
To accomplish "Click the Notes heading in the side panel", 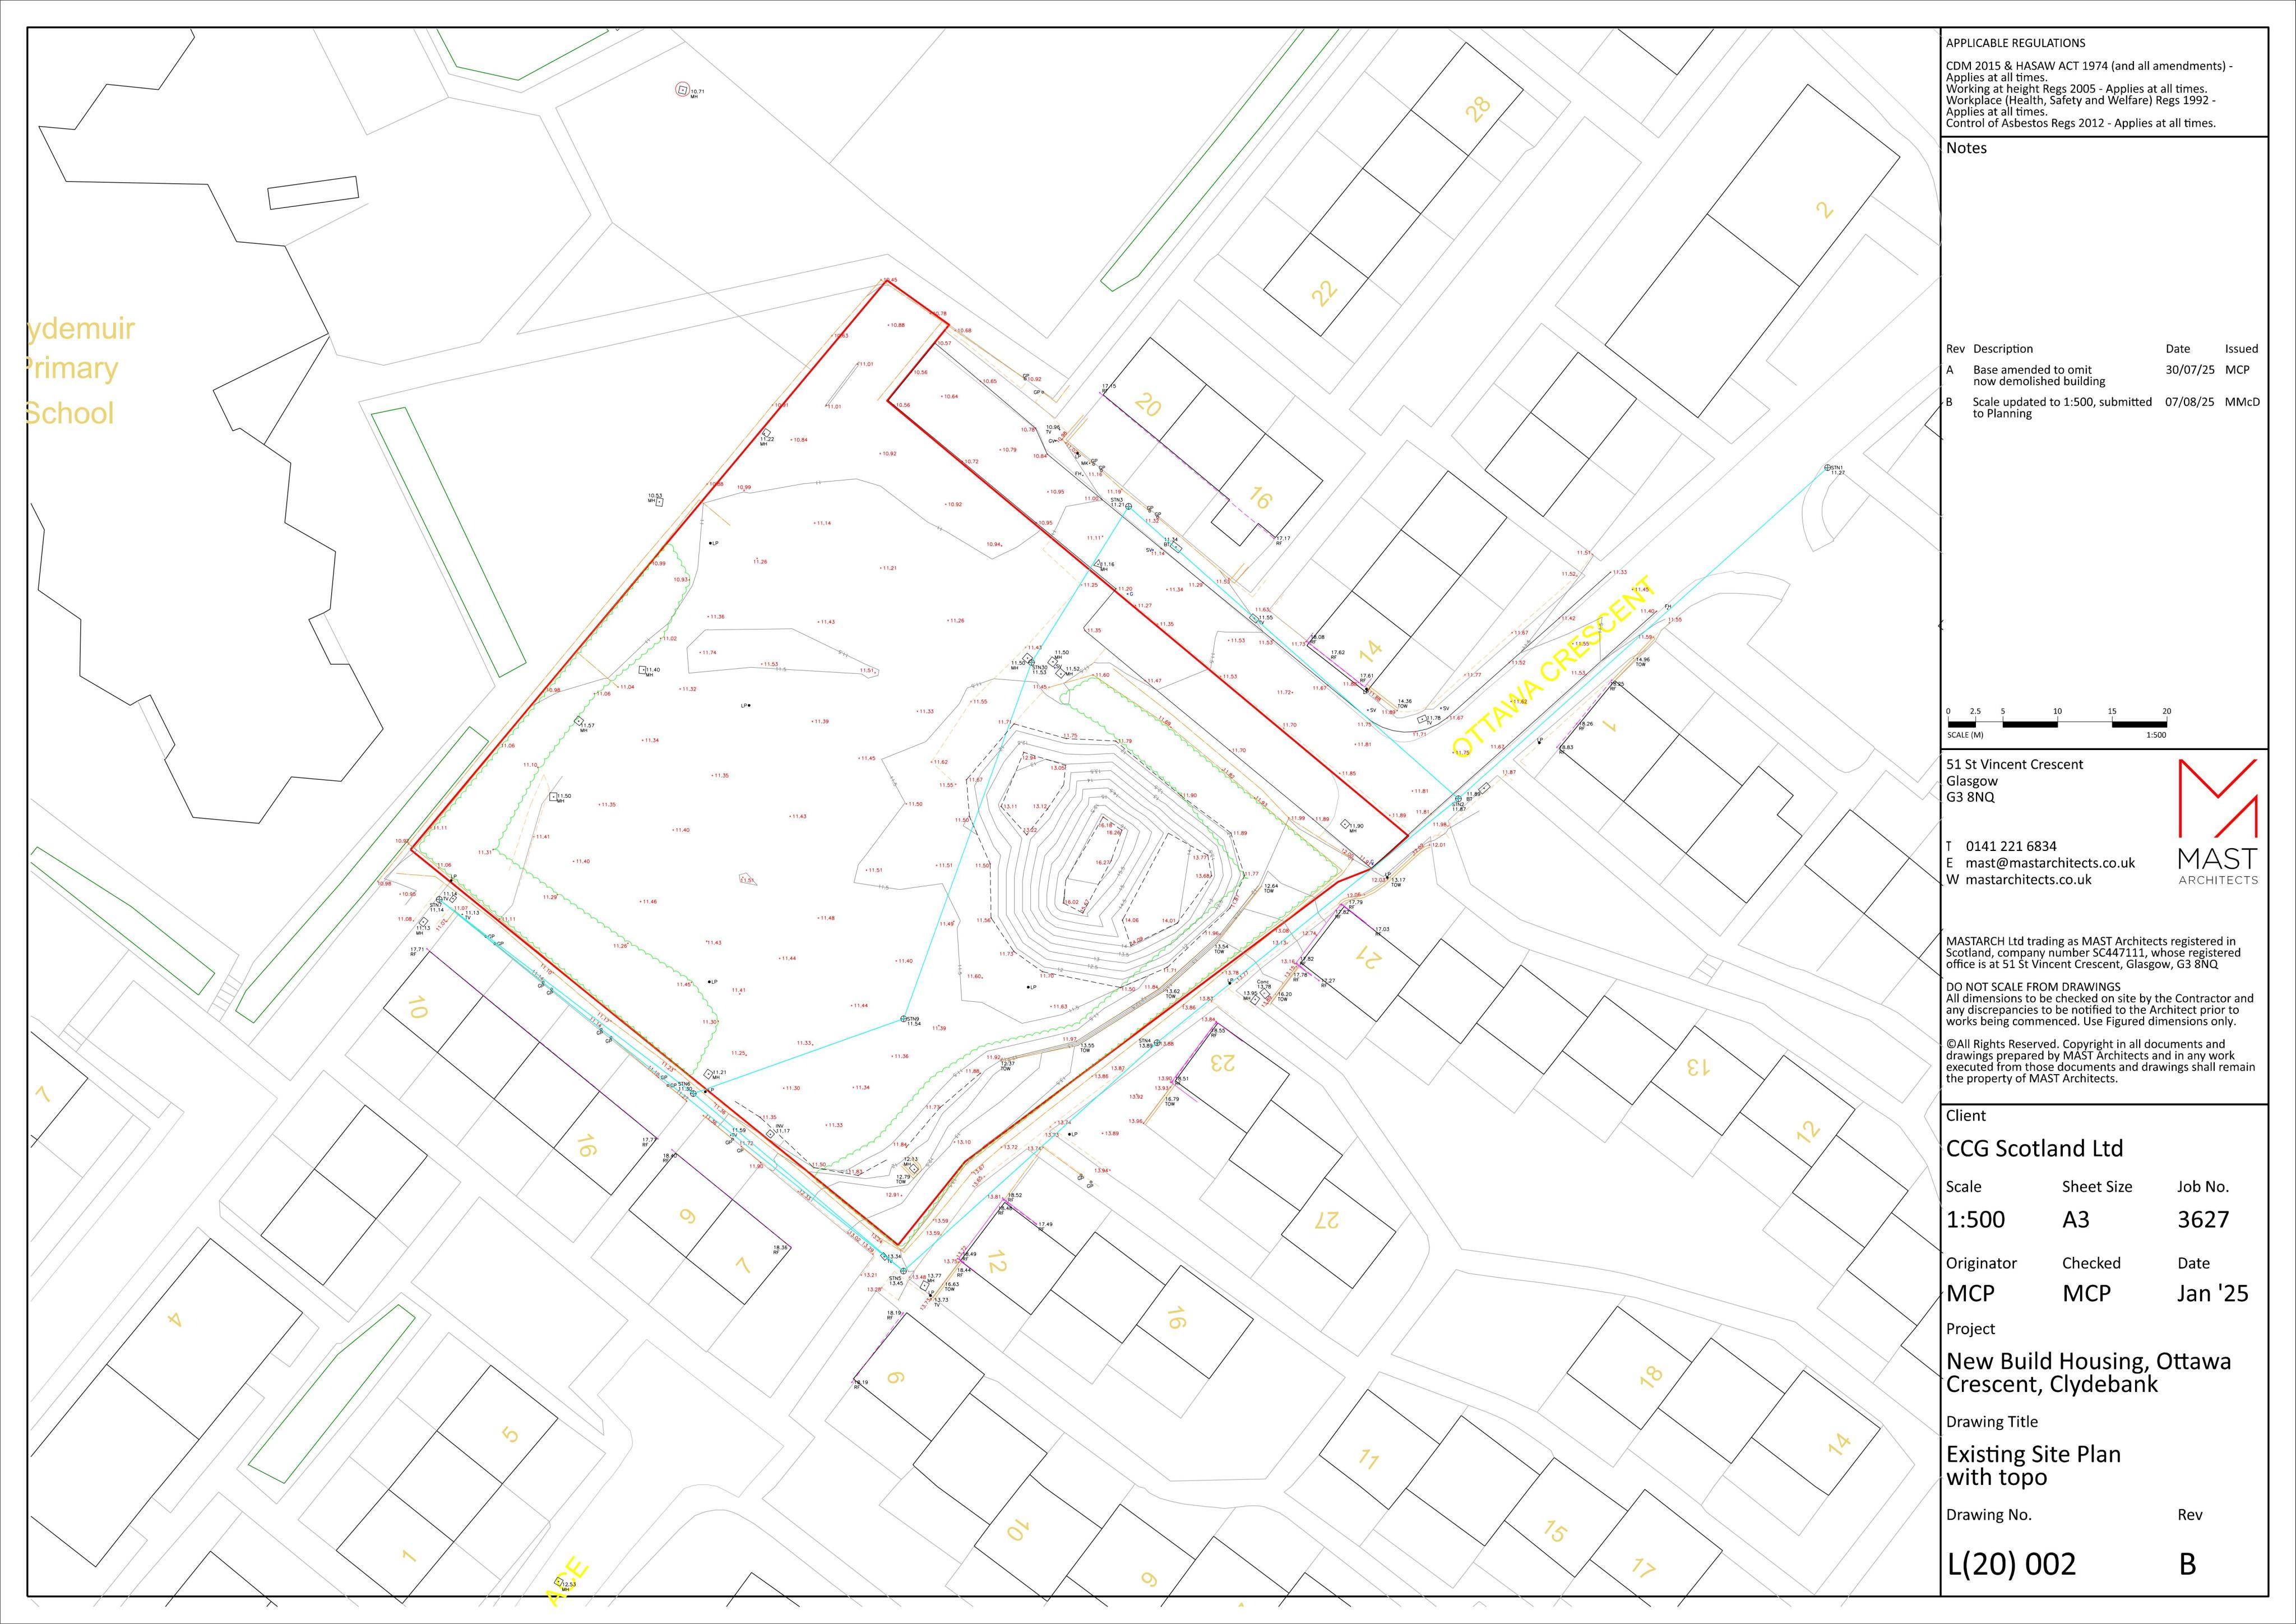I will [1966, 148].
